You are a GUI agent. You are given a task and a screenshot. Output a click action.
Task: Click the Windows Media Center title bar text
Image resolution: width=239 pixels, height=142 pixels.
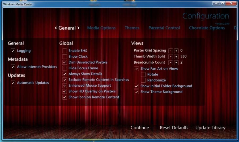point(18,4)
